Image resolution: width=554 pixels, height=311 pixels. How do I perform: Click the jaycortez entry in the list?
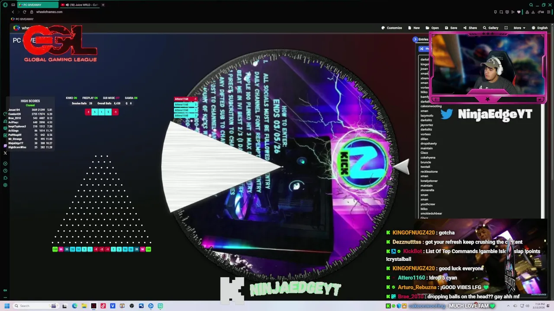click(427, 125)
